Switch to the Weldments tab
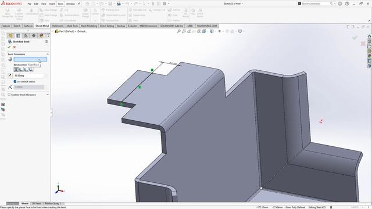372x209 pixels. point(58,26)
